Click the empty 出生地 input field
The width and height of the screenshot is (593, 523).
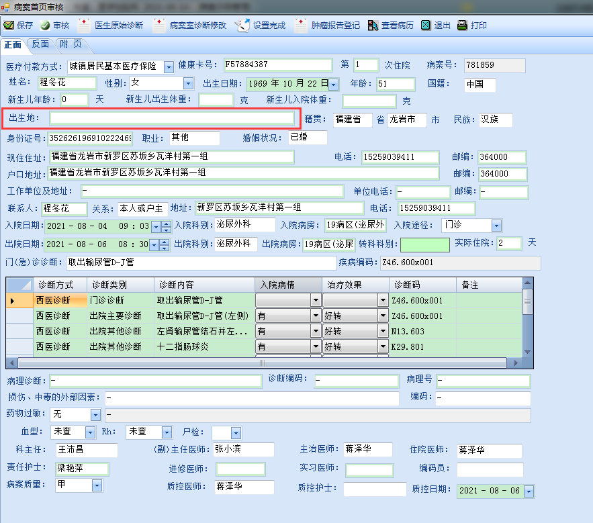coord(172,118)
